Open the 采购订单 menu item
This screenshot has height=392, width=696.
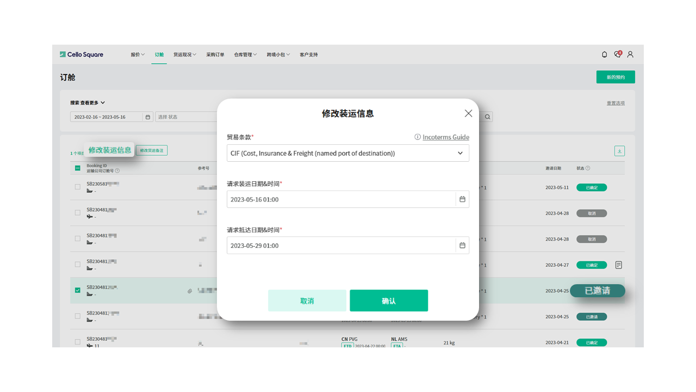coord(215,54)
